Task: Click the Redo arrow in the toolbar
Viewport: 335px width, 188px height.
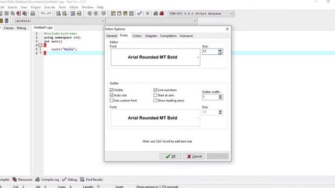Action: point(49,14)
